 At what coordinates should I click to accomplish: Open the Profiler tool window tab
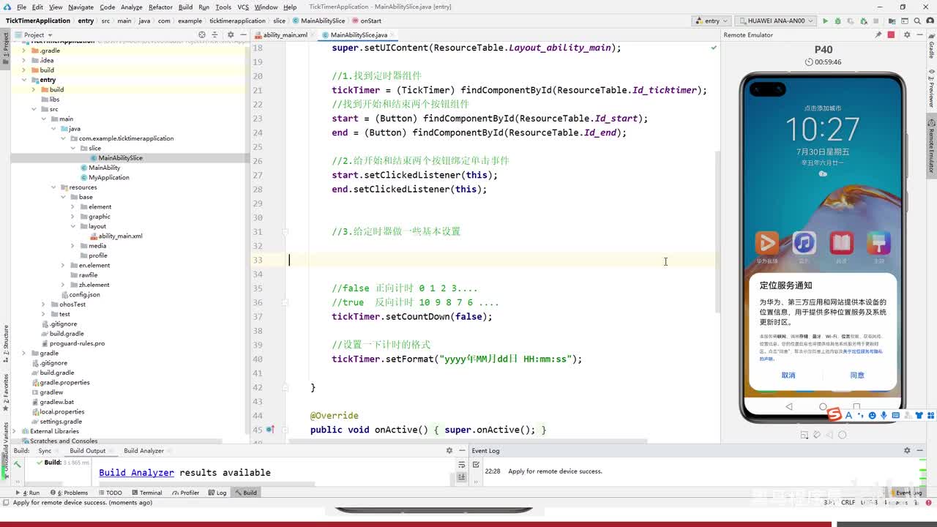pyautogui.click(x=186, y=493)
